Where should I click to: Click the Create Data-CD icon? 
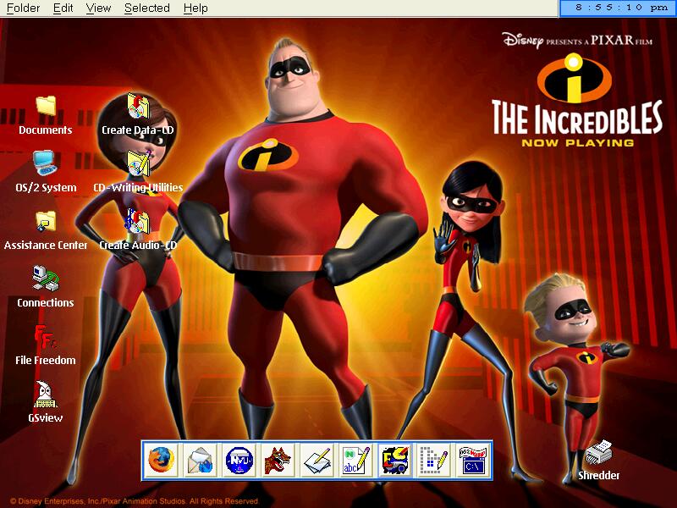(138, 106)
